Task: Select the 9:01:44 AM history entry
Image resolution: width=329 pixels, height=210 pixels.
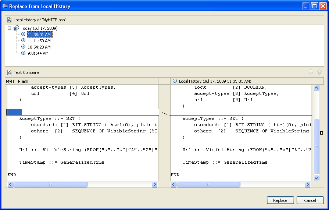Action: [x=38, y=53]
